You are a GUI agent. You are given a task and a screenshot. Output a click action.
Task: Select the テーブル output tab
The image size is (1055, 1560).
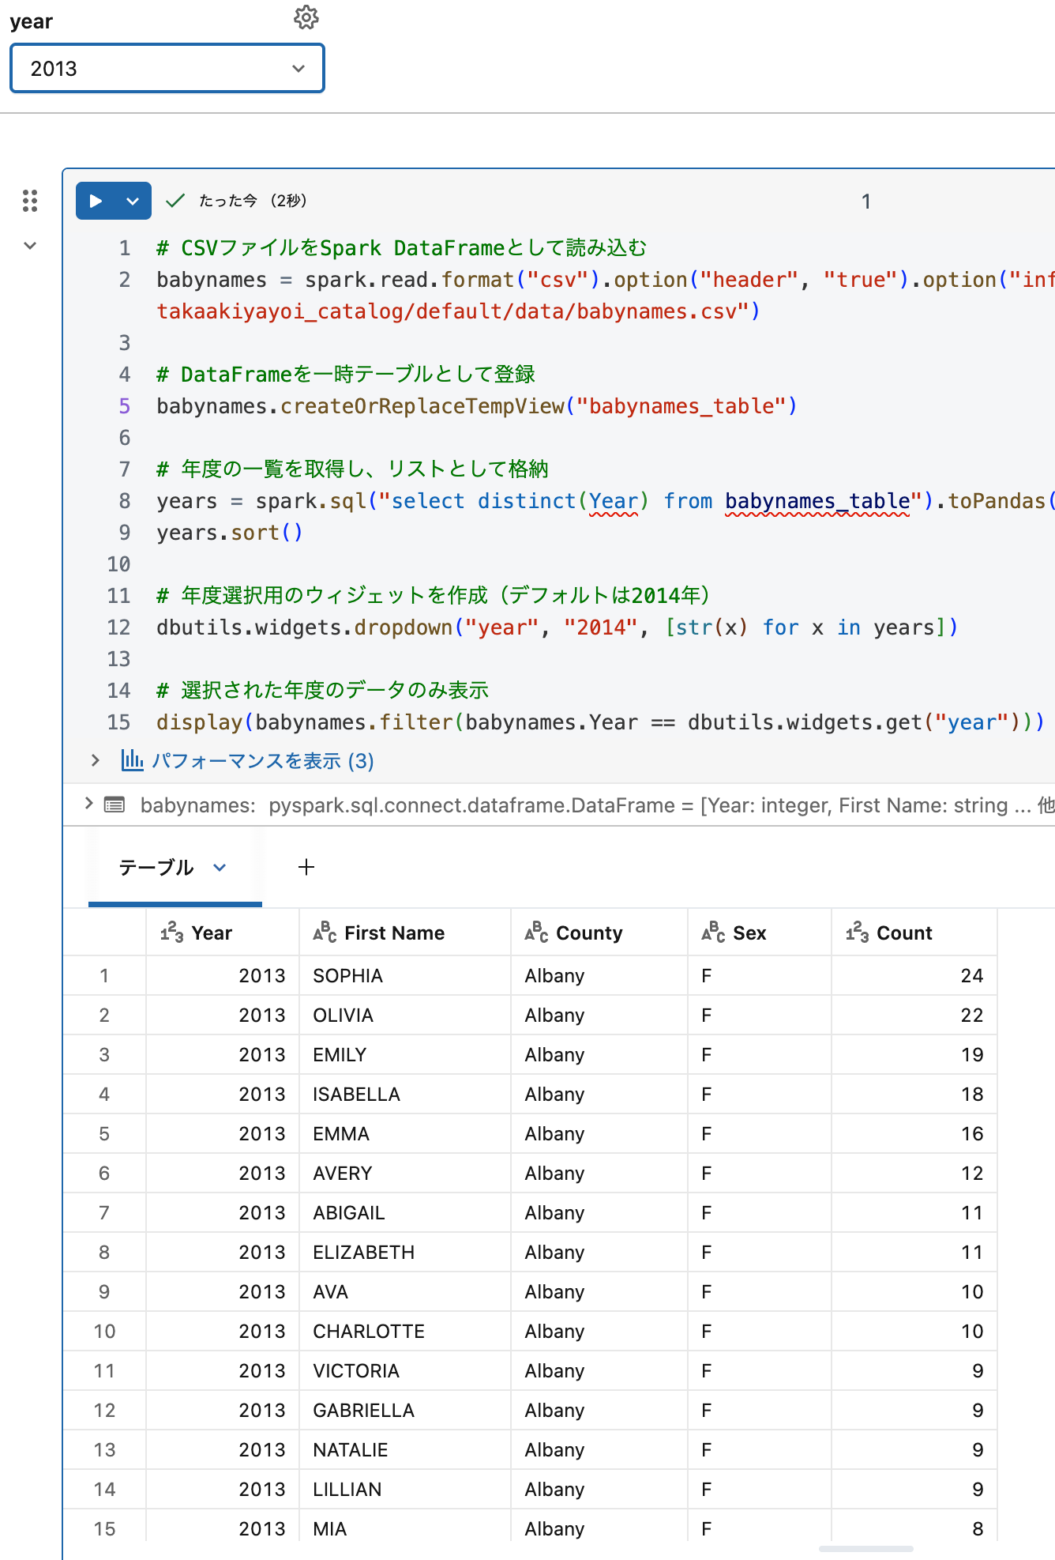156,868
